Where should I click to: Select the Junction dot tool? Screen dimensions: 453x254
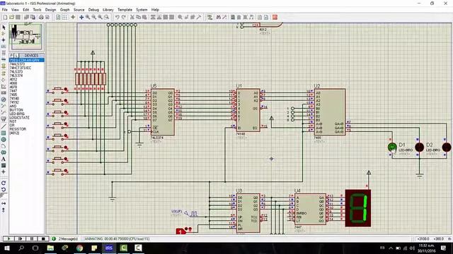4,40
